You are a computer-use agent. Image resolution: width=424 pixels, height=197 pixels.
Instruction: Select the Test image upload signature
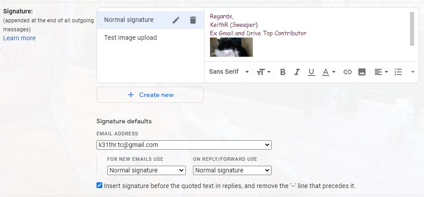(x=151, y=38)
